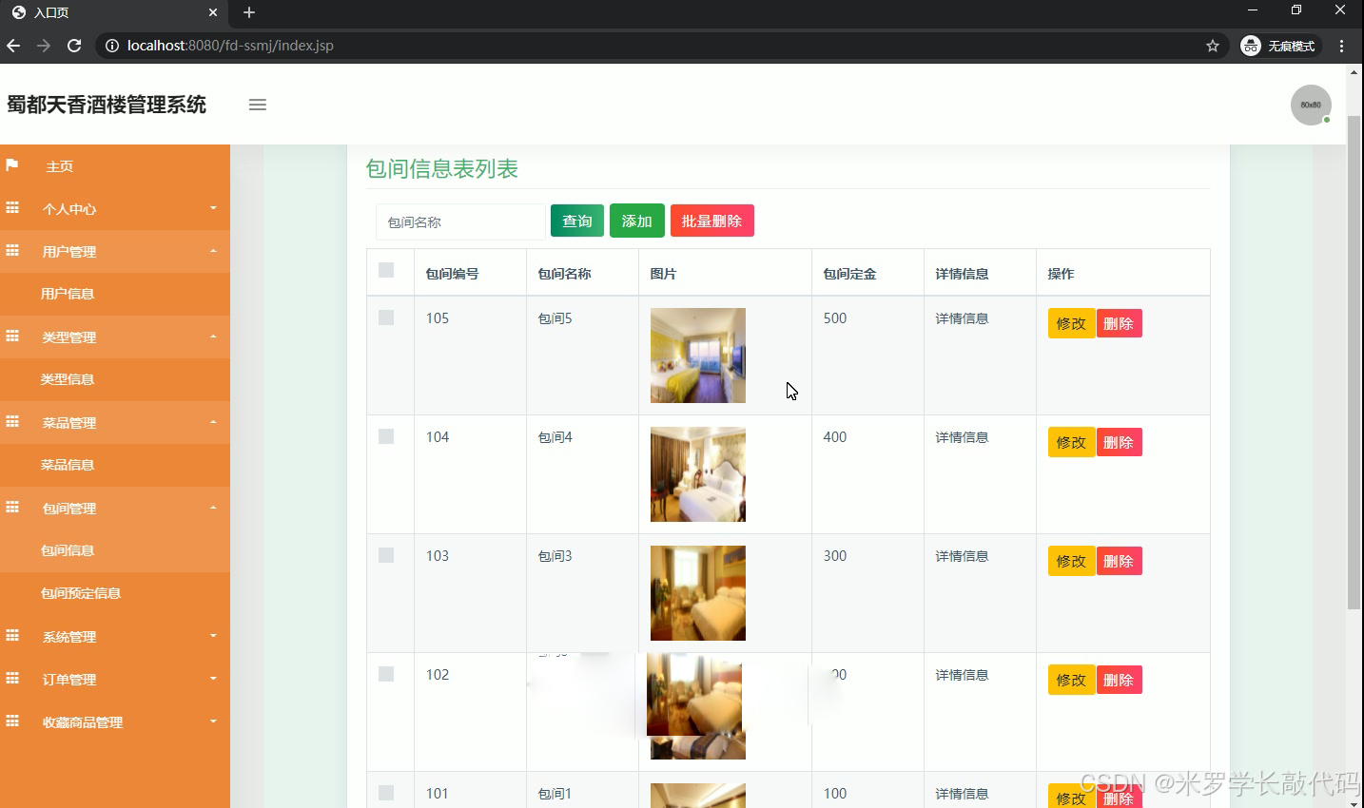Click the incognito mode 无痕模式 badge
This screenshot has height=808, width=1364.
(x=1279, y=46)
